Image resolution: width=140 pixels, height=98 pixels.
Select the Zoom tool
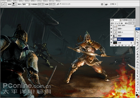(x=137, y=90)
